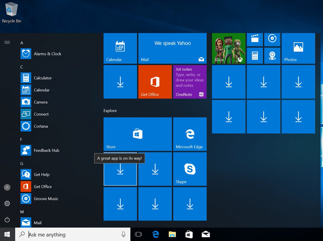Viewport: 323px width, 241px height.
Task: Open the Skype tile
Action: coord(190,169)
